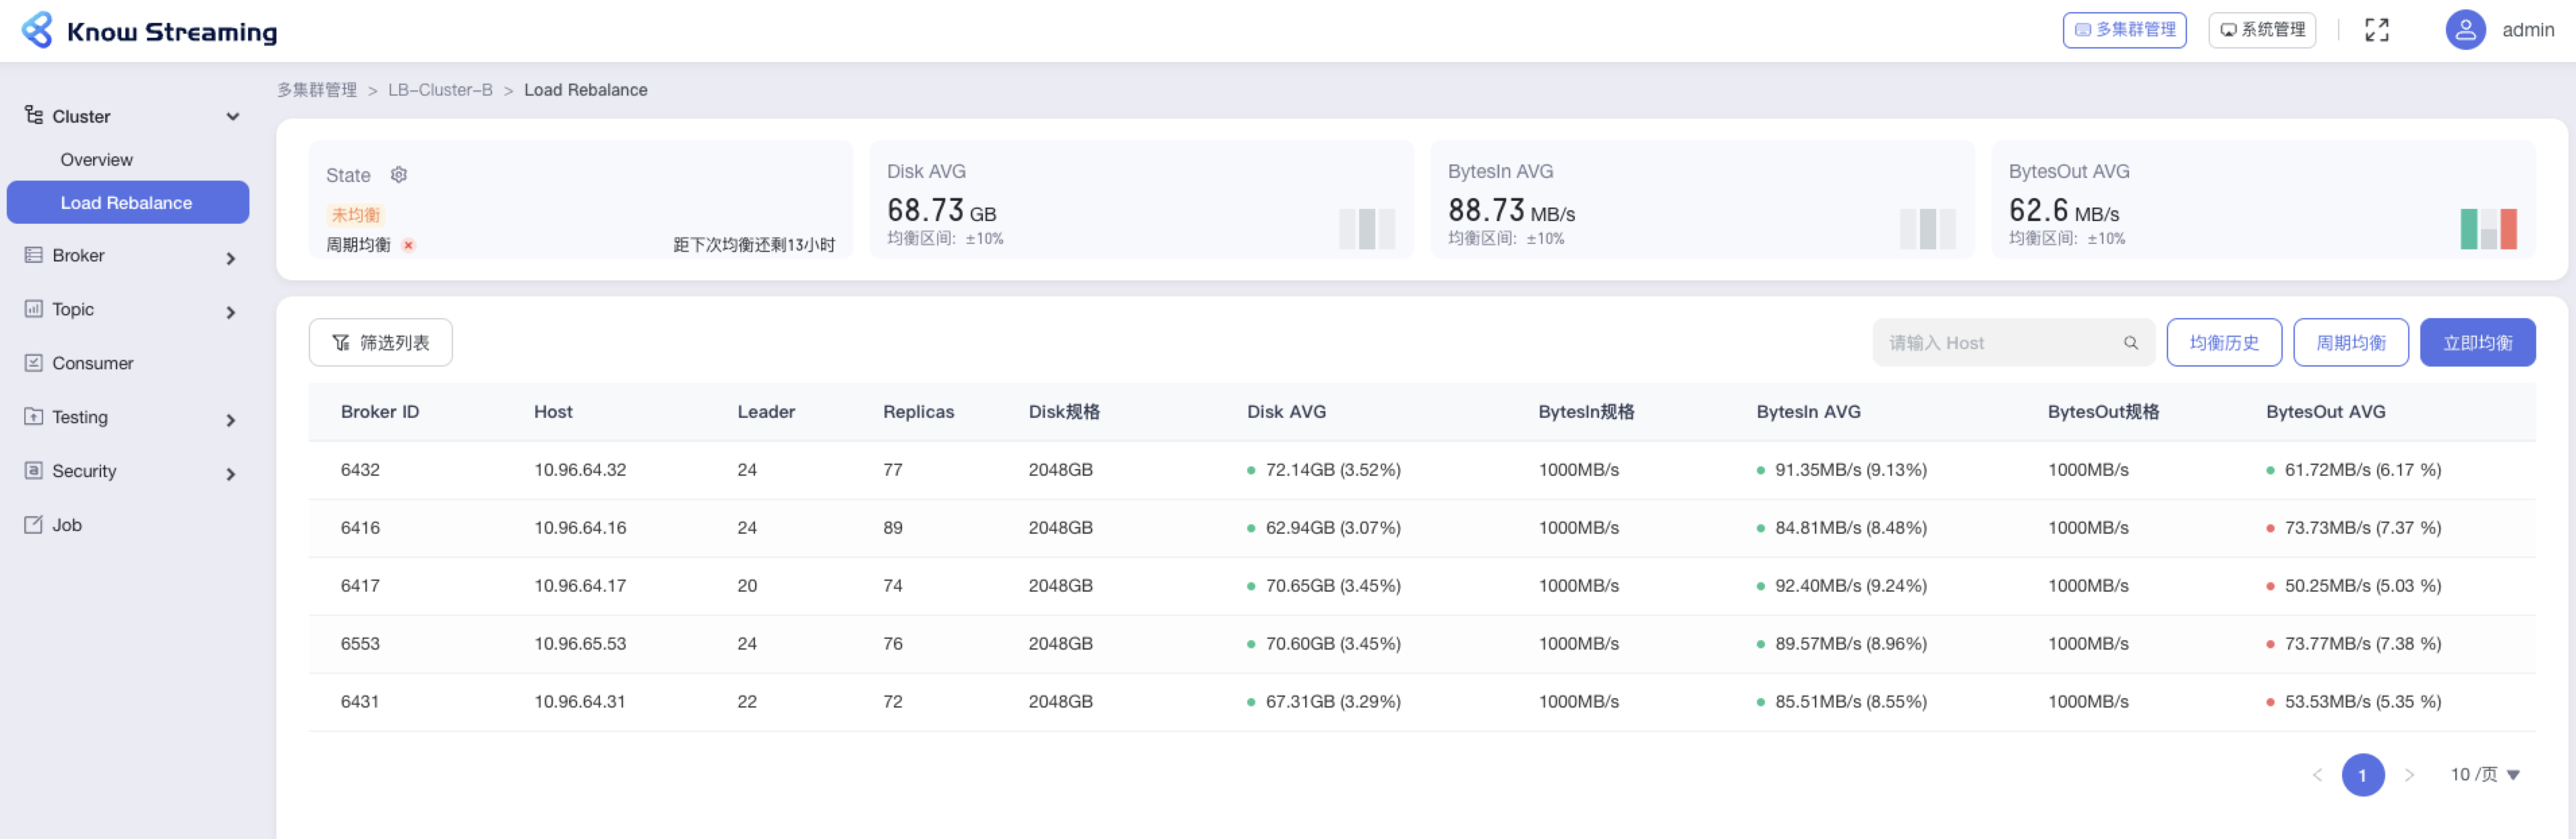Click the fullscreen icon in header
Image resolution: width=2576 pixels, height=839 pixels.
[2376, 30]
